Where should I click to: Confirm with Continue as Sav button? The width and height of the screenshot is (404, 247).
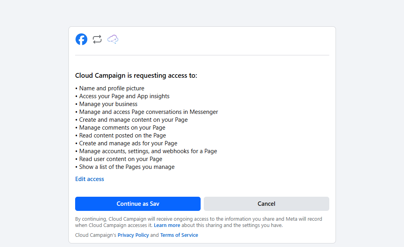coord(138,204)
